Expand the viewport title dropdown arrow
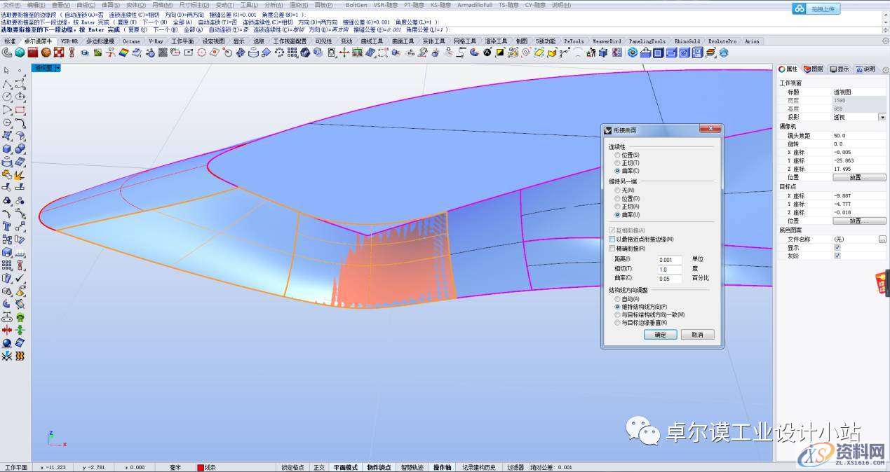The image size is (890, 472). (x=58, y=68)
